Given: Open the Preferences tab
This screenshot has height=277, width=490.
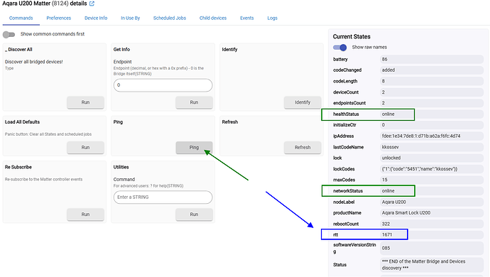Looking at the screenshot, I should (x=59, y=18).
